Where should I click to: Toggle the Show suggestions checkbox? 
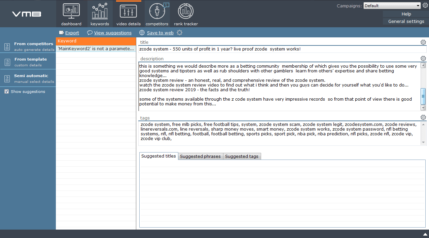[x=6, y=92]
